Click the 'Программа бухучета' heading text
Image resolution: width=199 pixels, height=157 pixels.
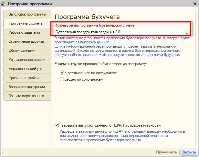[87, 17]
